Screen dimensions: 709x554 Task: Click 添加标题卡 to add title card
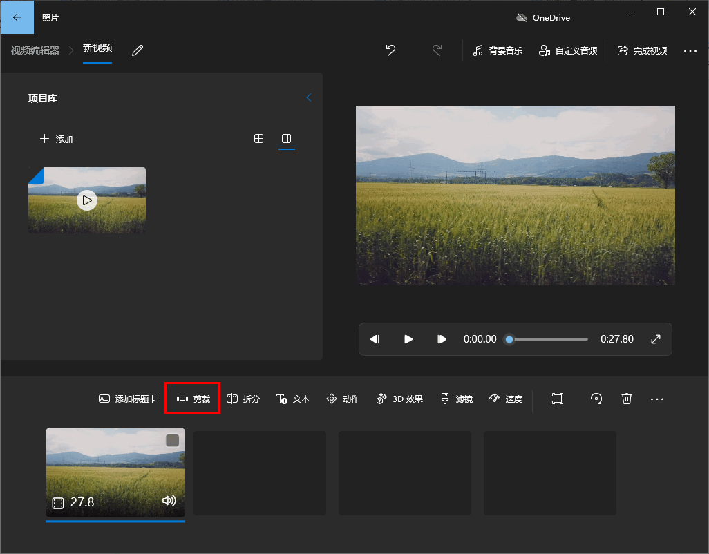click(x=128, y=399)
